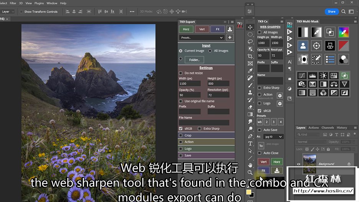Switch to the Channels tab

click(328, 128)
